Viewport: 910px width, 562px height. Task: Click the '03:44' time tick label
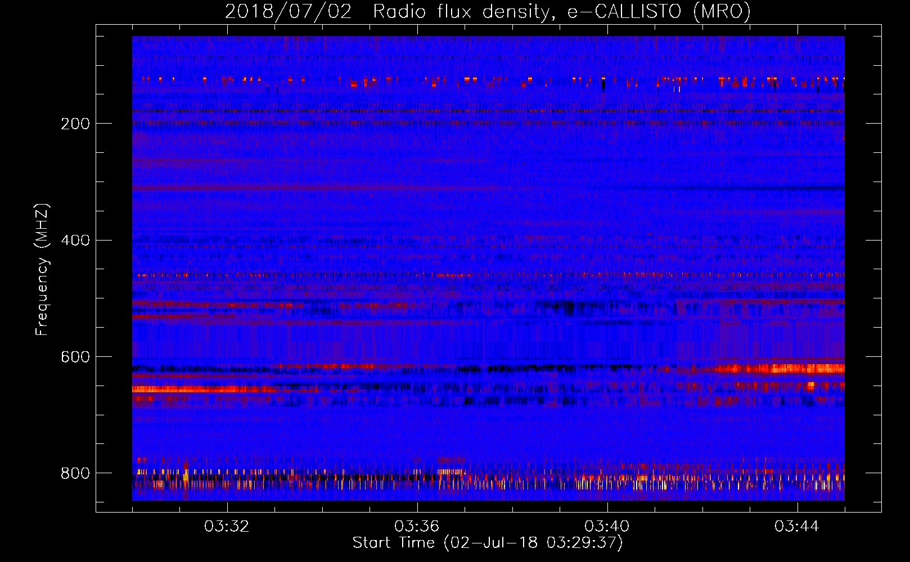click(797, 526)
